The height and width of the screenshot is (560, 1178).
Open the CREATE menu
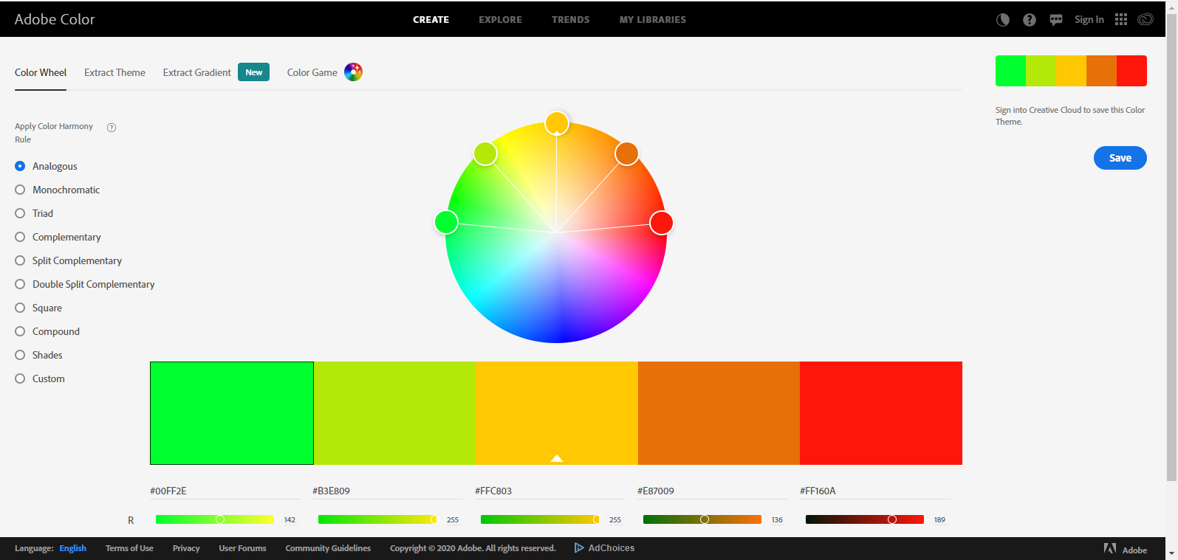431,20
